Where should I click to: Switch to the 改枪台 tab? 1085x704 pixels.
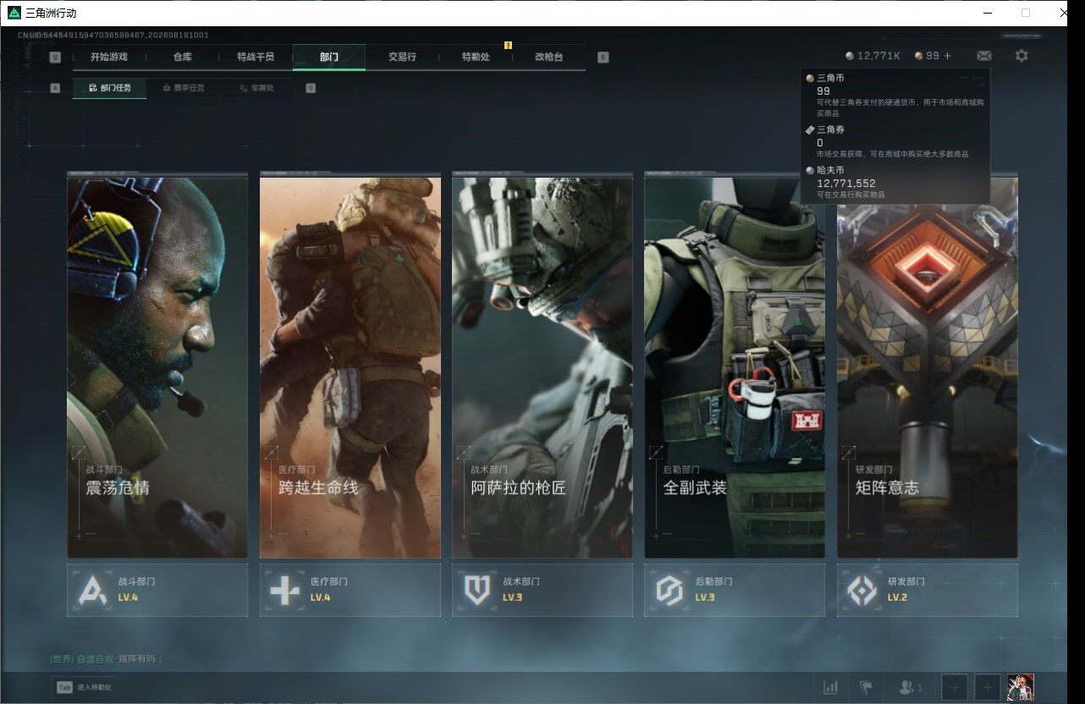pyautogui.click(x=548, y=57)
